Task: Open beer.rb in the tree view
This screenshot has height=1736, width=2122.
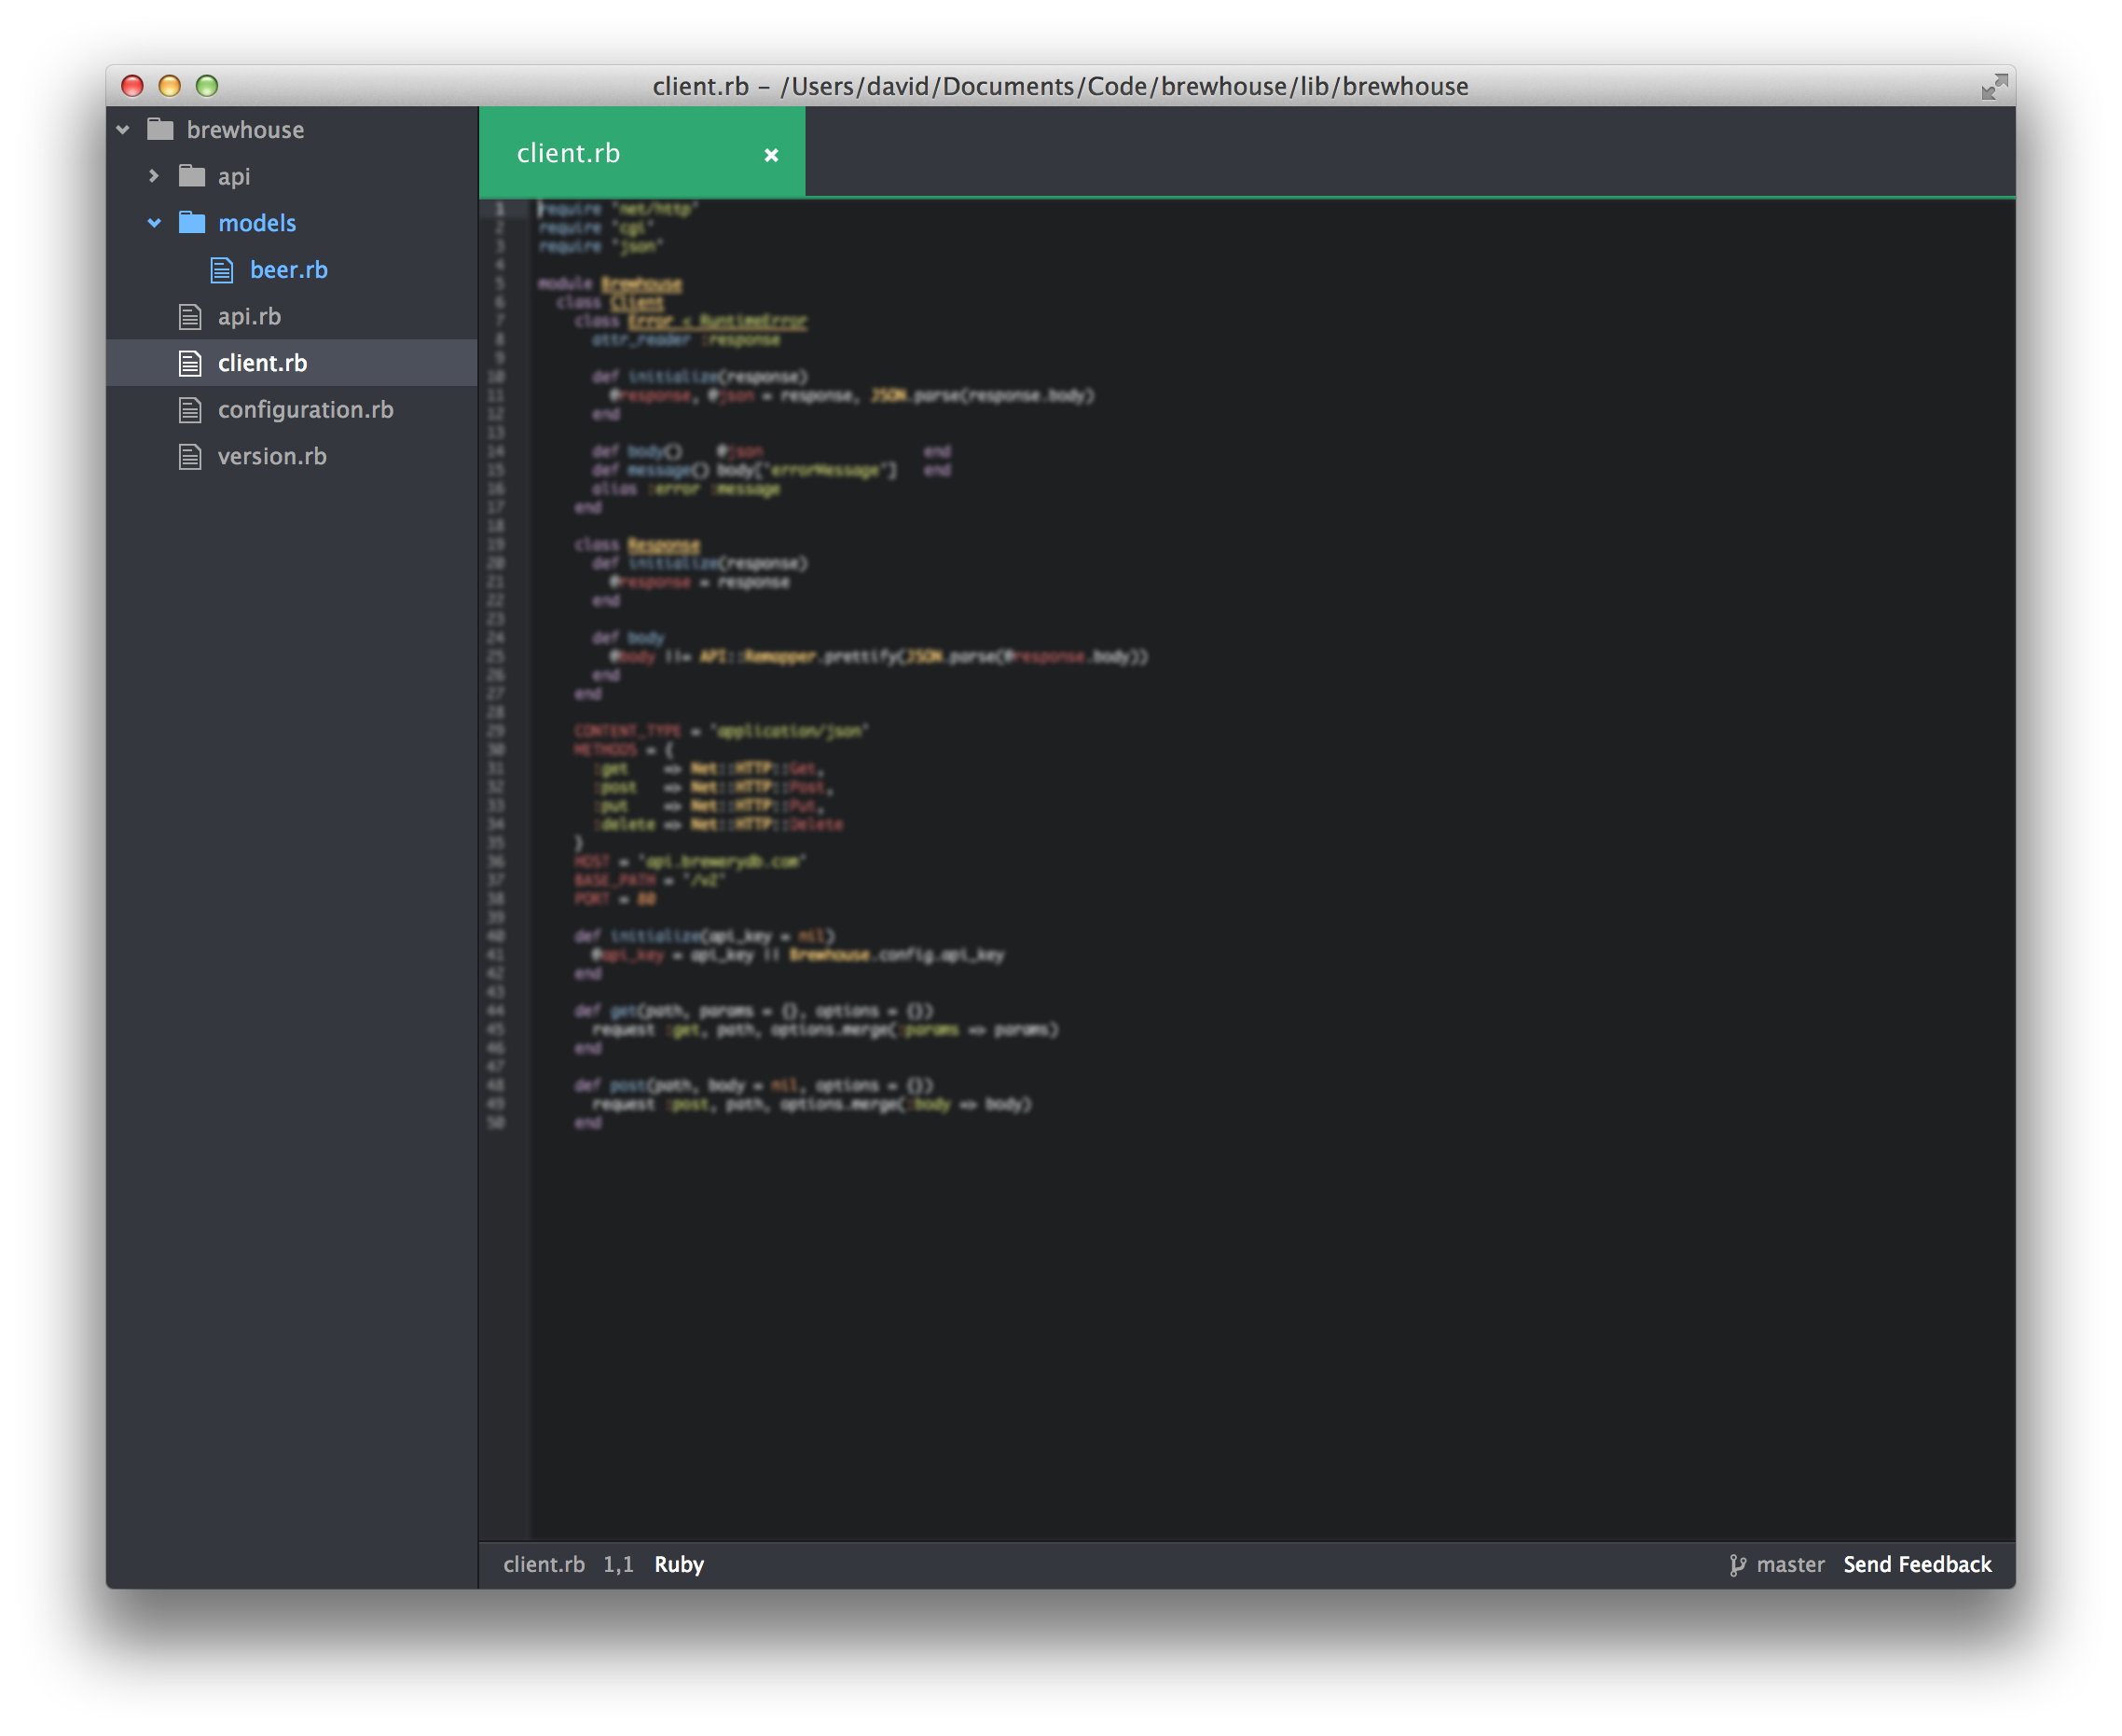Action: click(x=288, y=270)
